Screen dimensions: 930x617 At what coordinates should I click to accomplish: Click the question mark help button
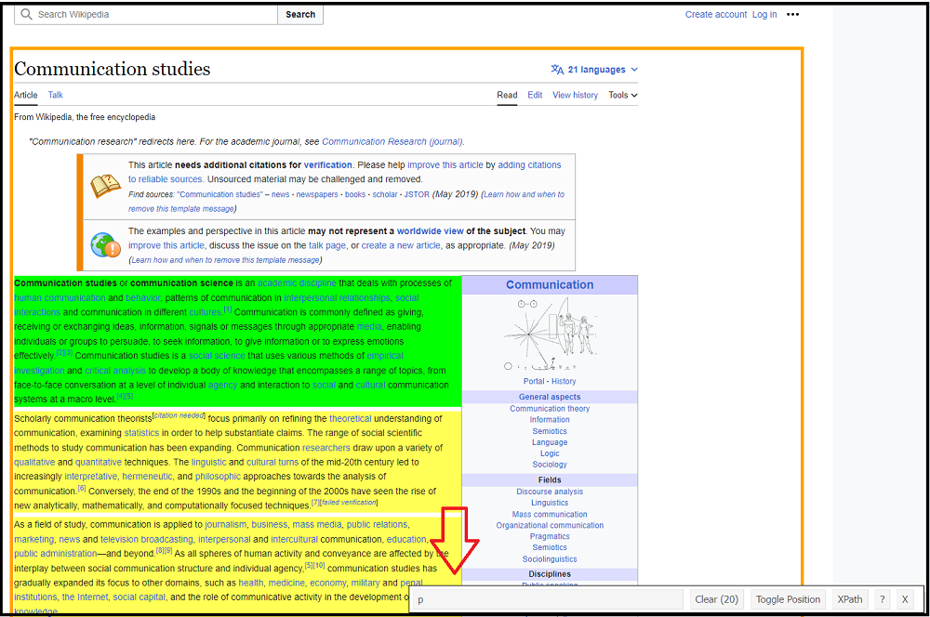point(883,599)
